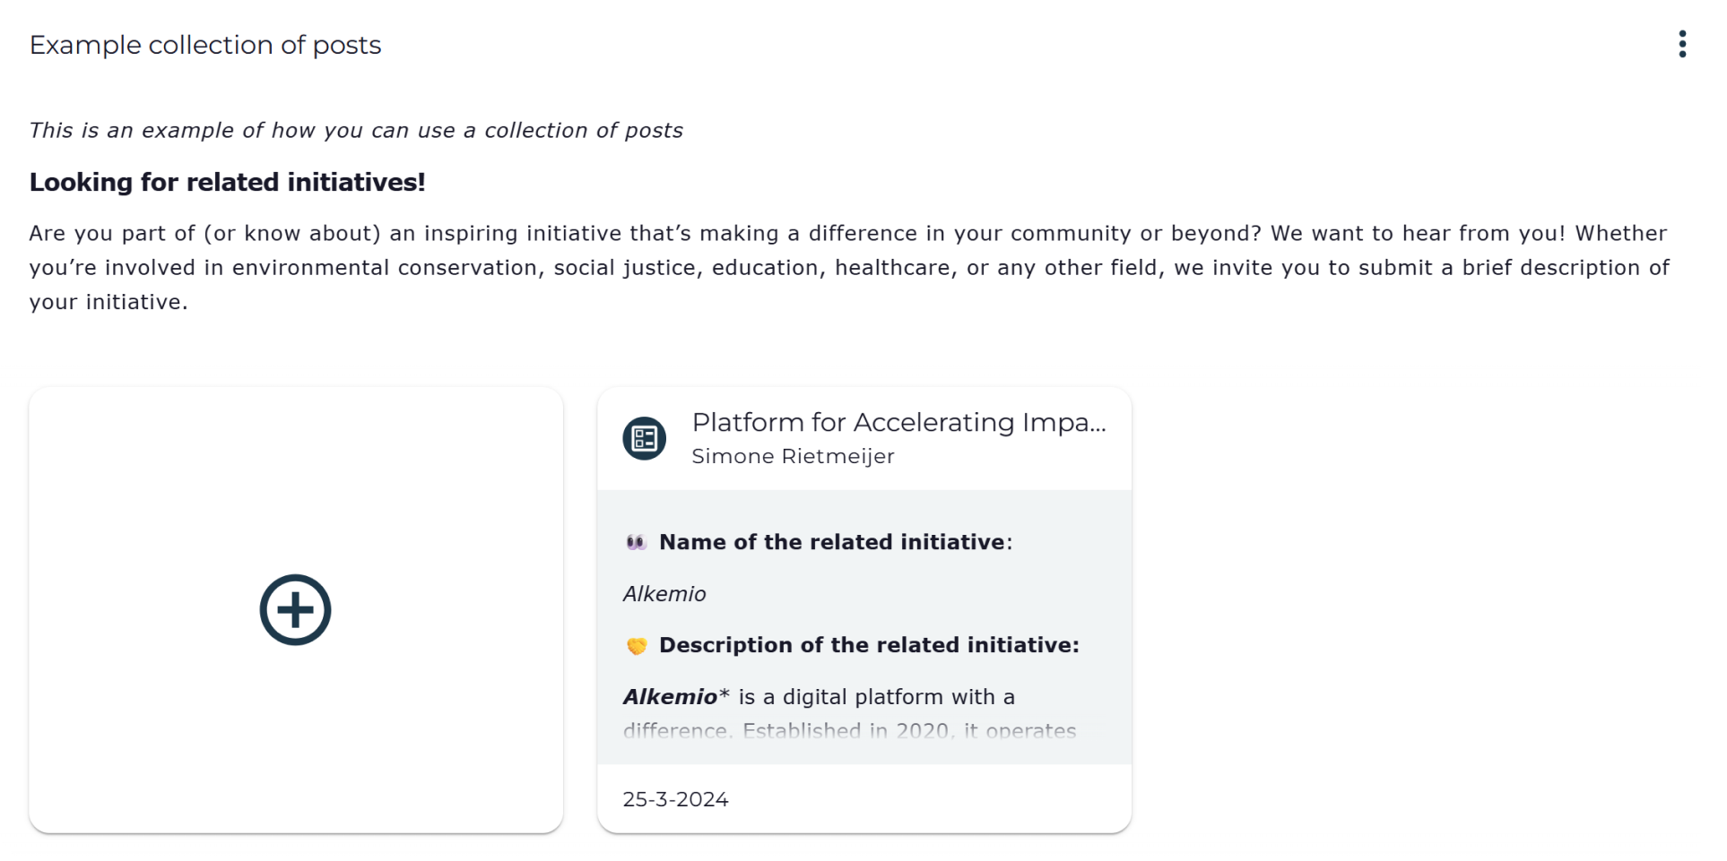Open the Platform for Accelerating Impact post title
The width and height of the screenshot is (1727, 861).
click(x=898, y=422)
